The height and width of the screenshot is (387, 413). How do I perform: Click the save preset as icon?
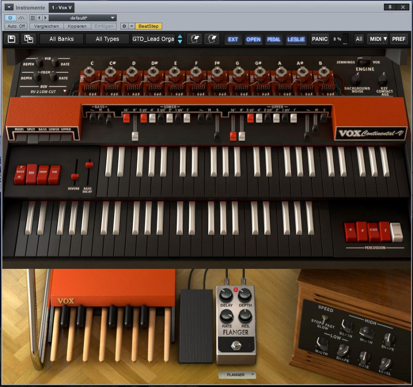(29, 39)
